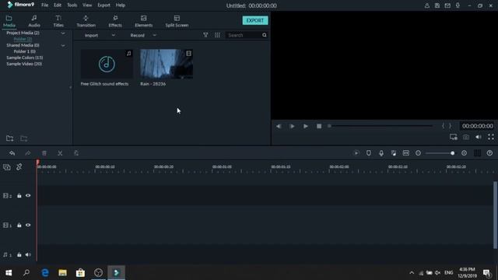Click the manage tracks icon
Image resolution: width=498 pixels, height=280 pixels.
pos(477,153)
